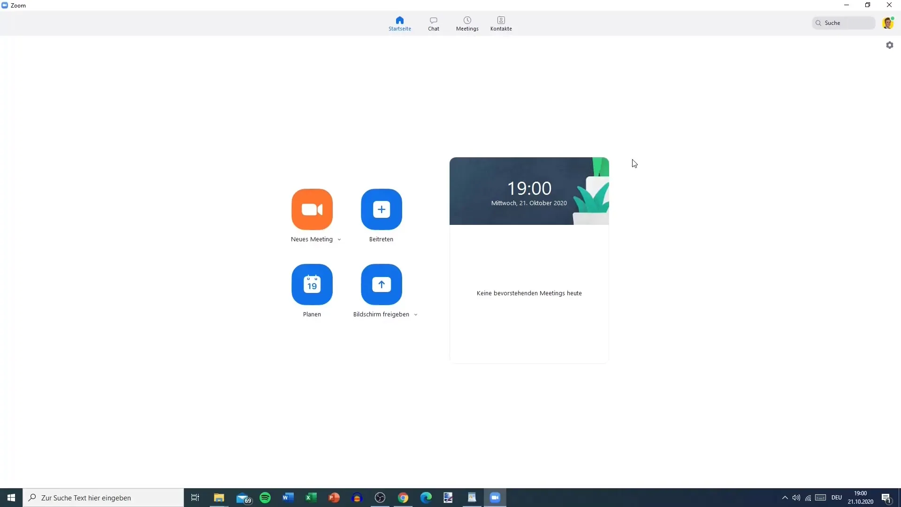This screenshot has height=507, width=901.
Task: Expand the Bildschirm freigeben dropdown
Action: point(415,315)
